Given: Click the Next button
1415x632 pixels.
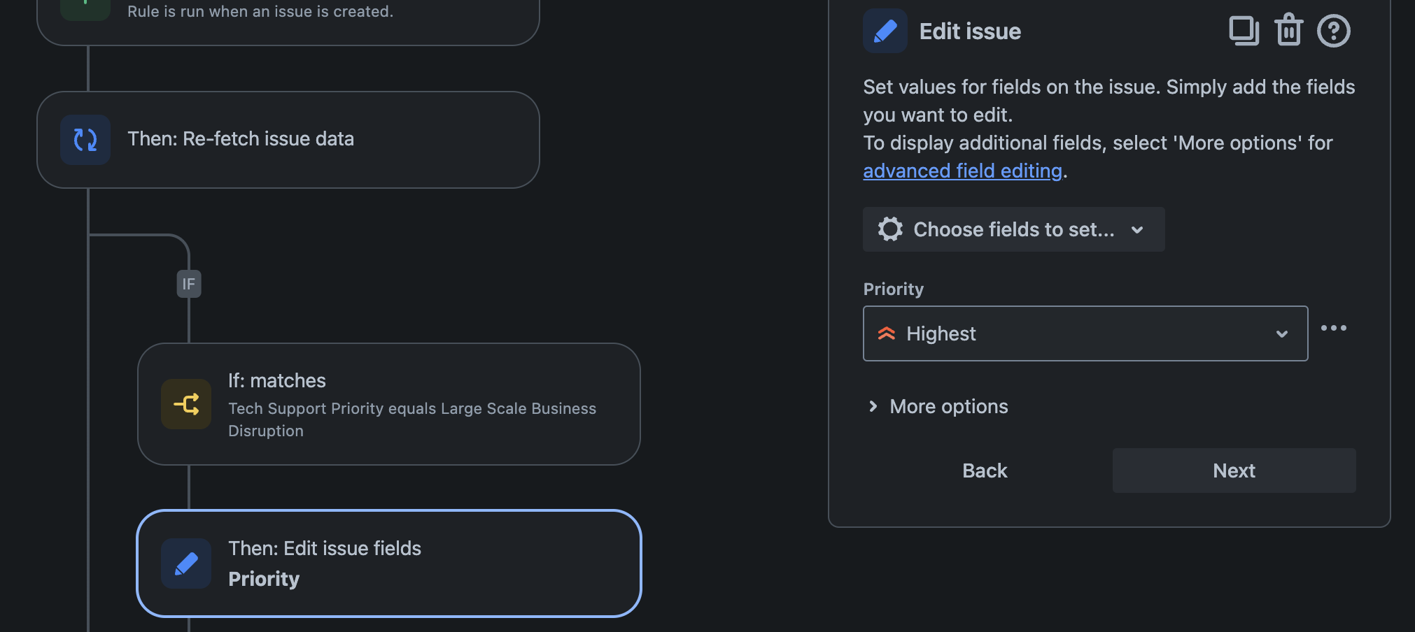Looking at the screenshot, I should coord(1234,471).
